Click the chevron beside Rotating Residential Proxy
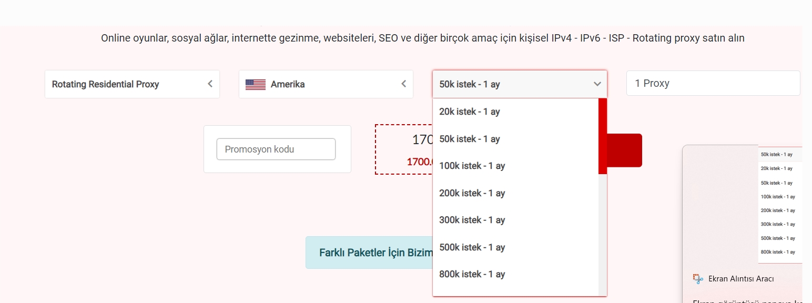 (x=210, y=84)
